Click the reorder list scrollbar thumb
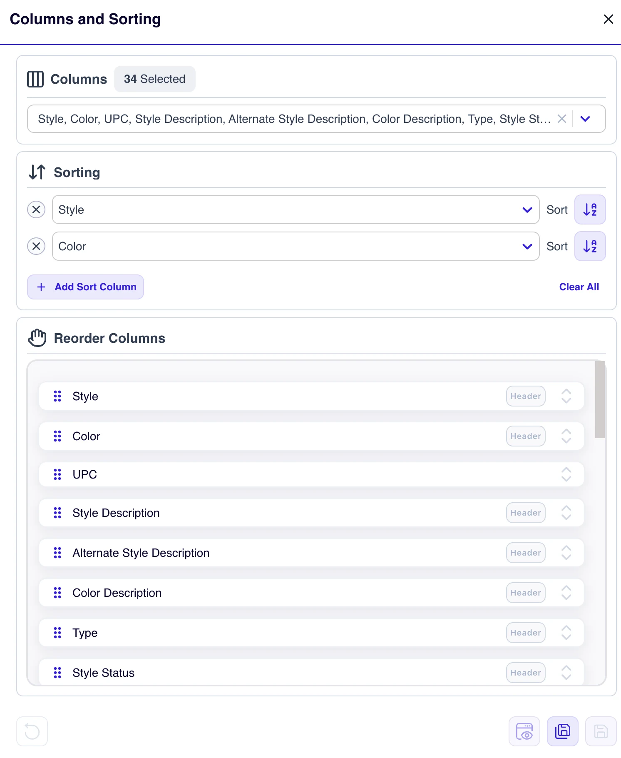Image resolution: width=621 pixels, height=758 pixels. click(600, 399)
